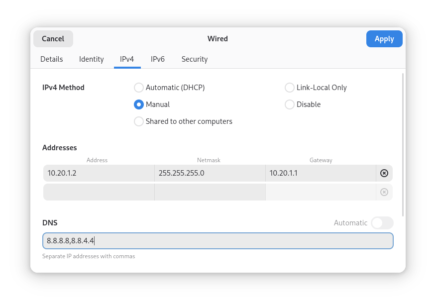436x306 pixels.
Task: Open the Security tab
Action: coord(194,59)
